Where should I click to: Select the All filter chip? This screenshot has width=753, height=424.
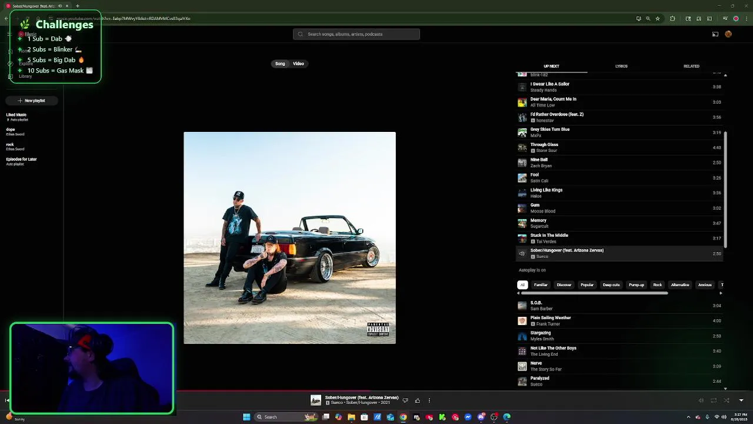click(x=522, y=285)
